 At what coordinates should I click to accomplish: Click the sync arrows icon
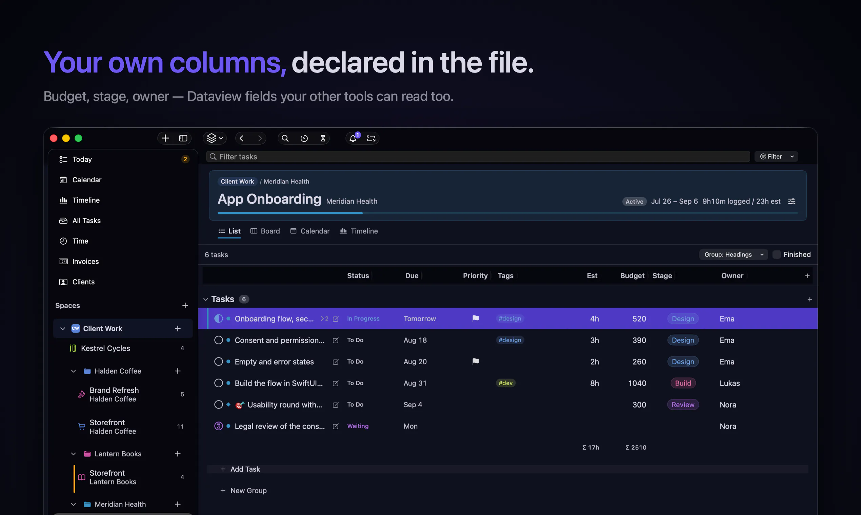coord(371,138)
